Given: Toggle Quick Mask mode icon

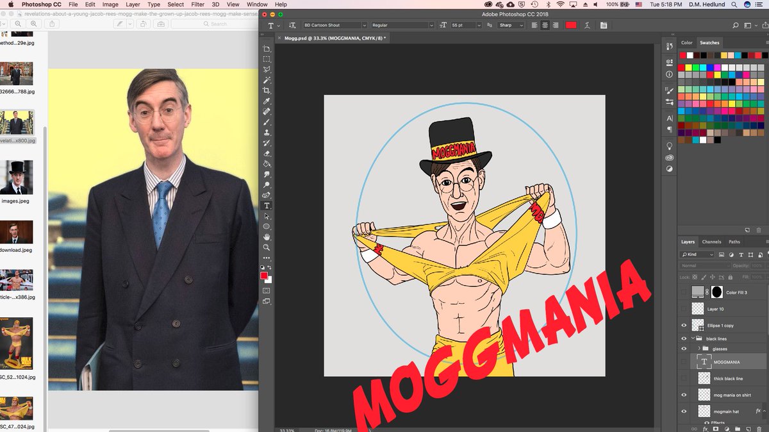Looking at the screenshot, I should point(267,291).
